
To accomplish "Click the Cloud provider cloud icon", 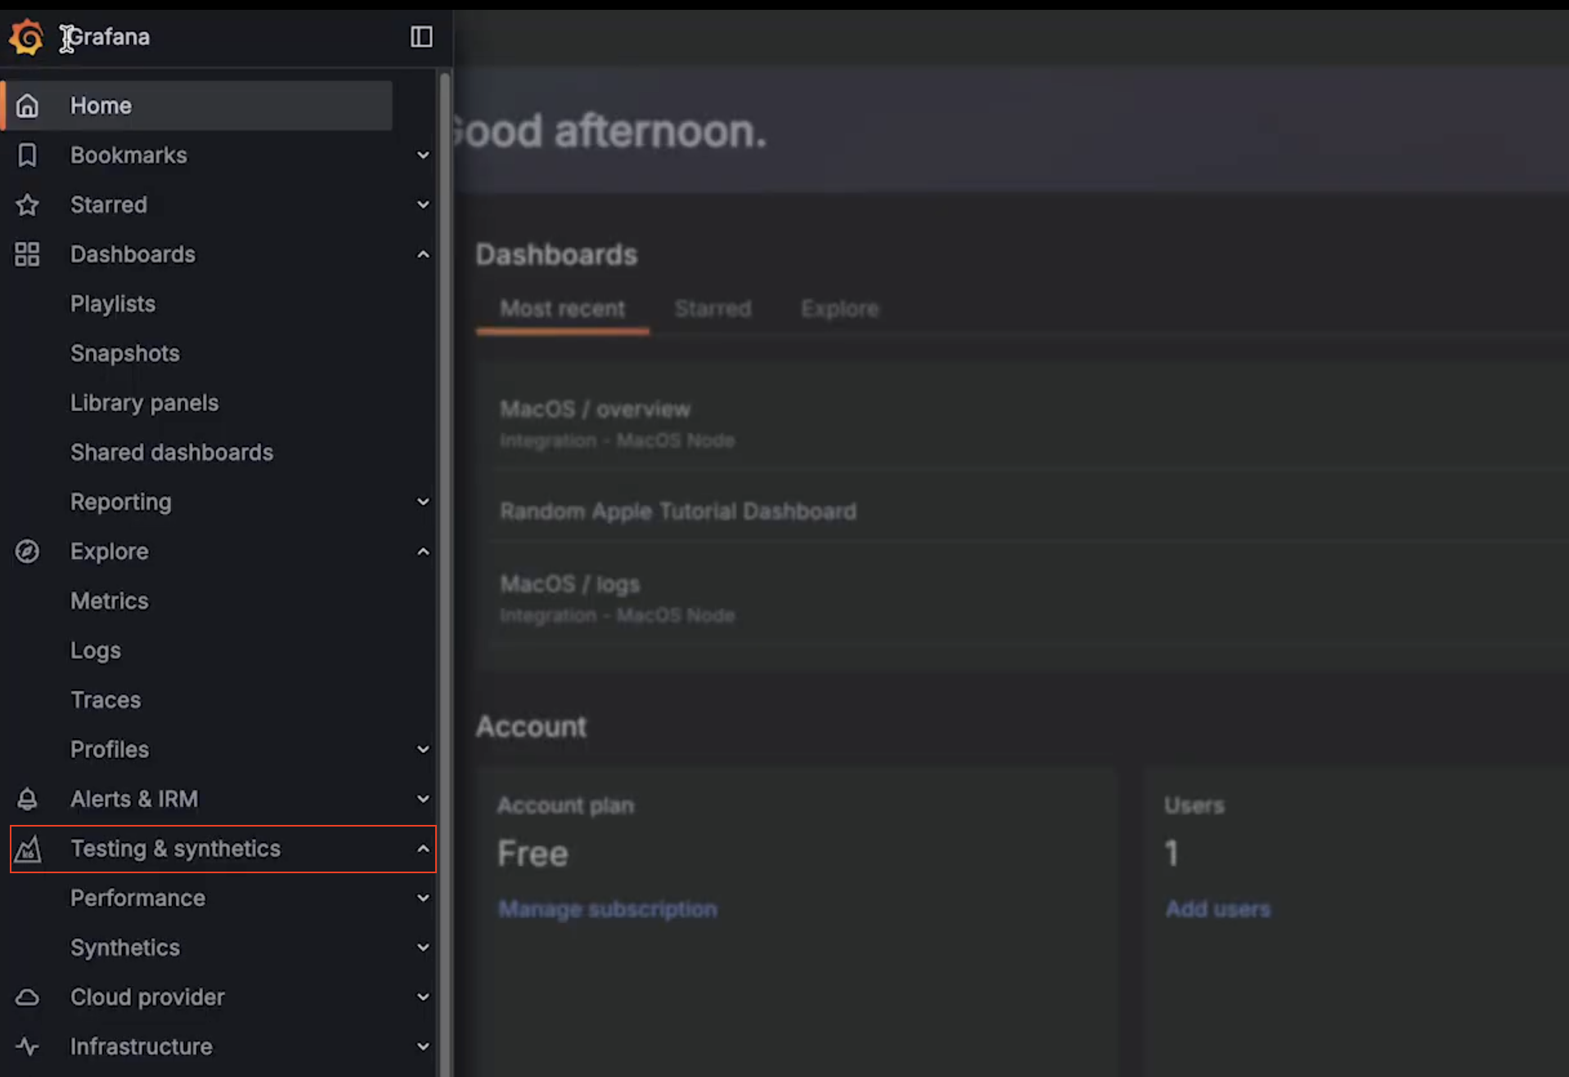I will (28, 997).
